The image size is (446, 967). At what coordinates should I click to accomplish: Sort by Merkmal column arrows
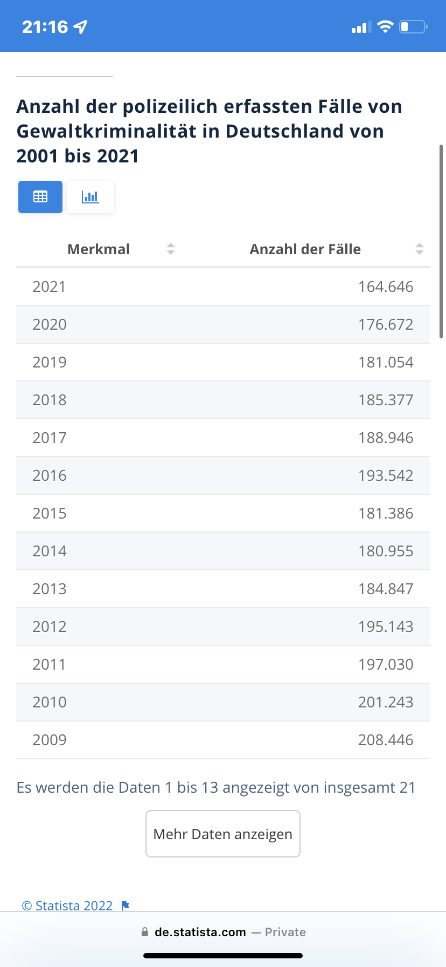[x=171, y=249]
